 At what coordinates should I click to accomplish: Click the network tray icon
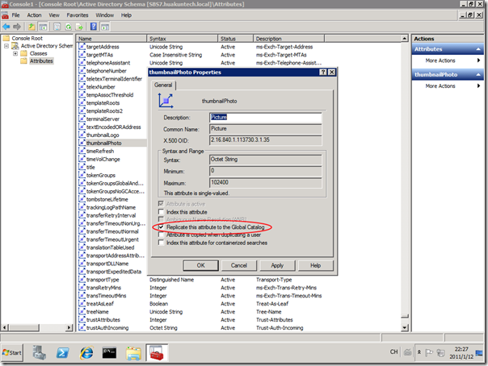click(x=440, y=352)
